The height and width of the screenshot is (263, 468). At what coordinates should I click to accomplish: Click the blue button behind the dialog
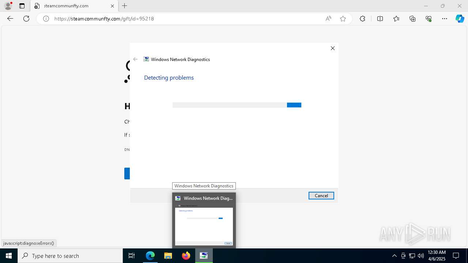pos(127,174)
